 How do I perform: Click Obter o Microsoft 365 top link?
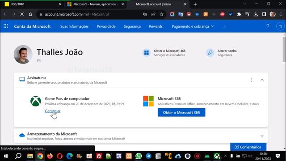click(x=164, y=53)
